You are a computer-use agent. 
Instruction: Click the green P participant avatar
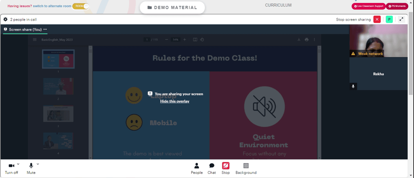click(x=389, y=19)
